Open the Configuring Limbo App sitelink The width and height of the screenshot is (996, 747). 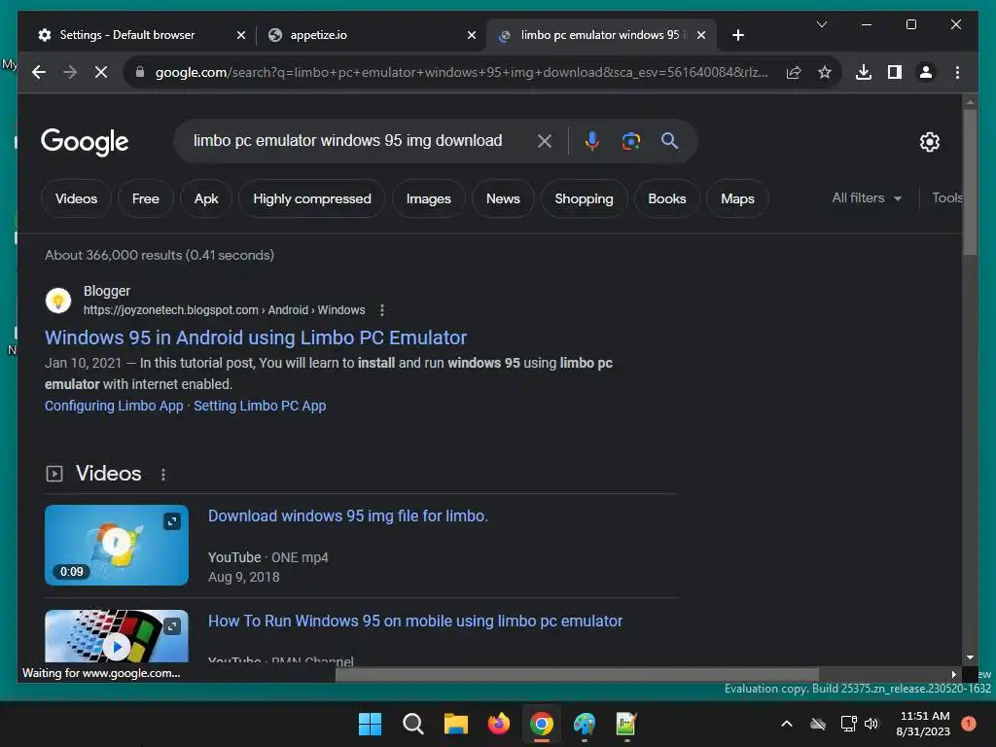(114, 406)
